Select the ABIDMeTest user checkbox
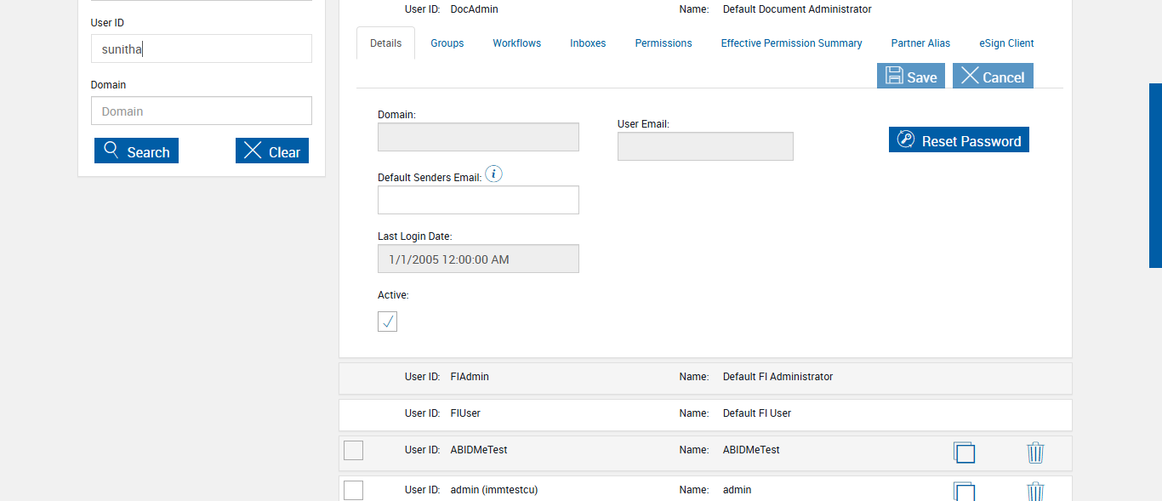1162x501 pixels. [x=353, y=450]
